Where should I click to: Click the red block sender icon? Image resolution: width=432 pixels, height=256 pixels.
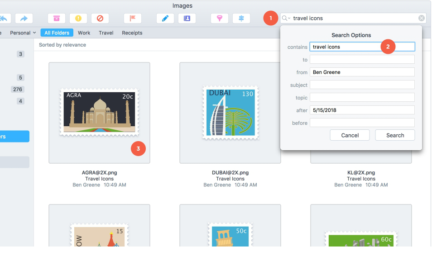click(100, 19)
